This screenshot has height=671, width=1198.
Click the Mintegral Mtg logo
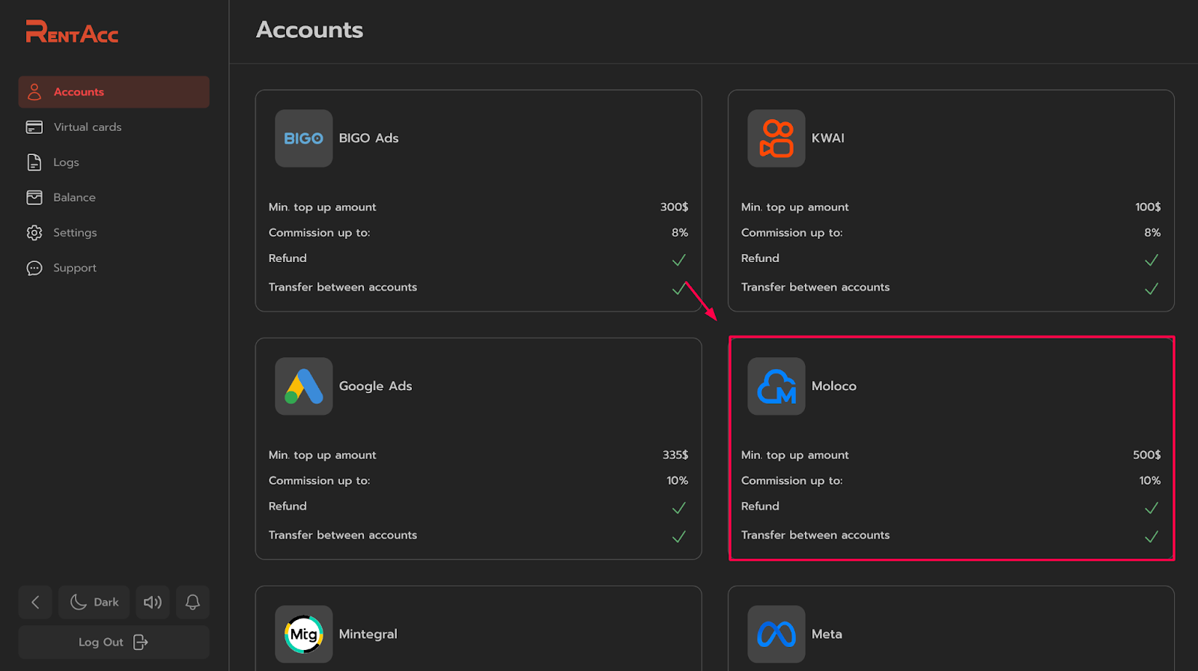click(303, 634)
